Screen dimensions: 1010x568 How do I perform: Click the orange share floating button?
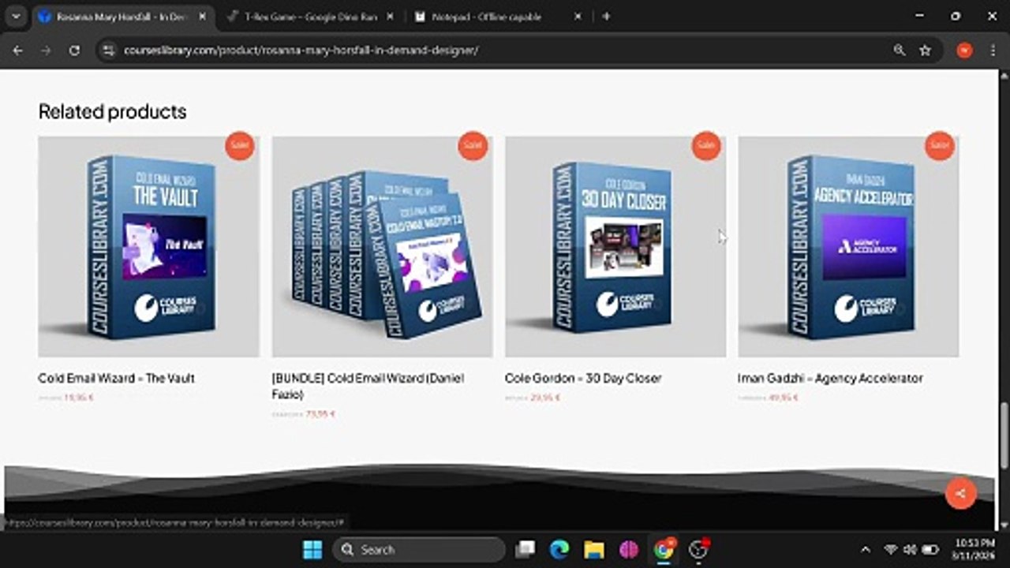click(x=960, y=494)
